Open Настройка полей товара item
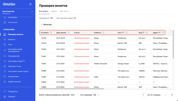 tap(18, 72)
